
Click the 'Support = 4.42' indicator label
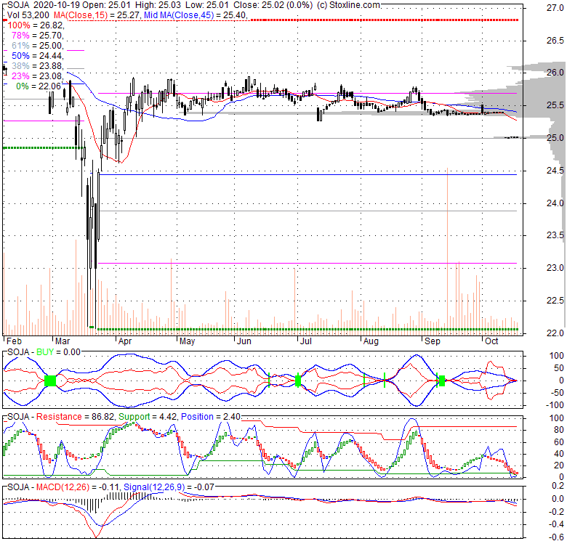[148, 417]
